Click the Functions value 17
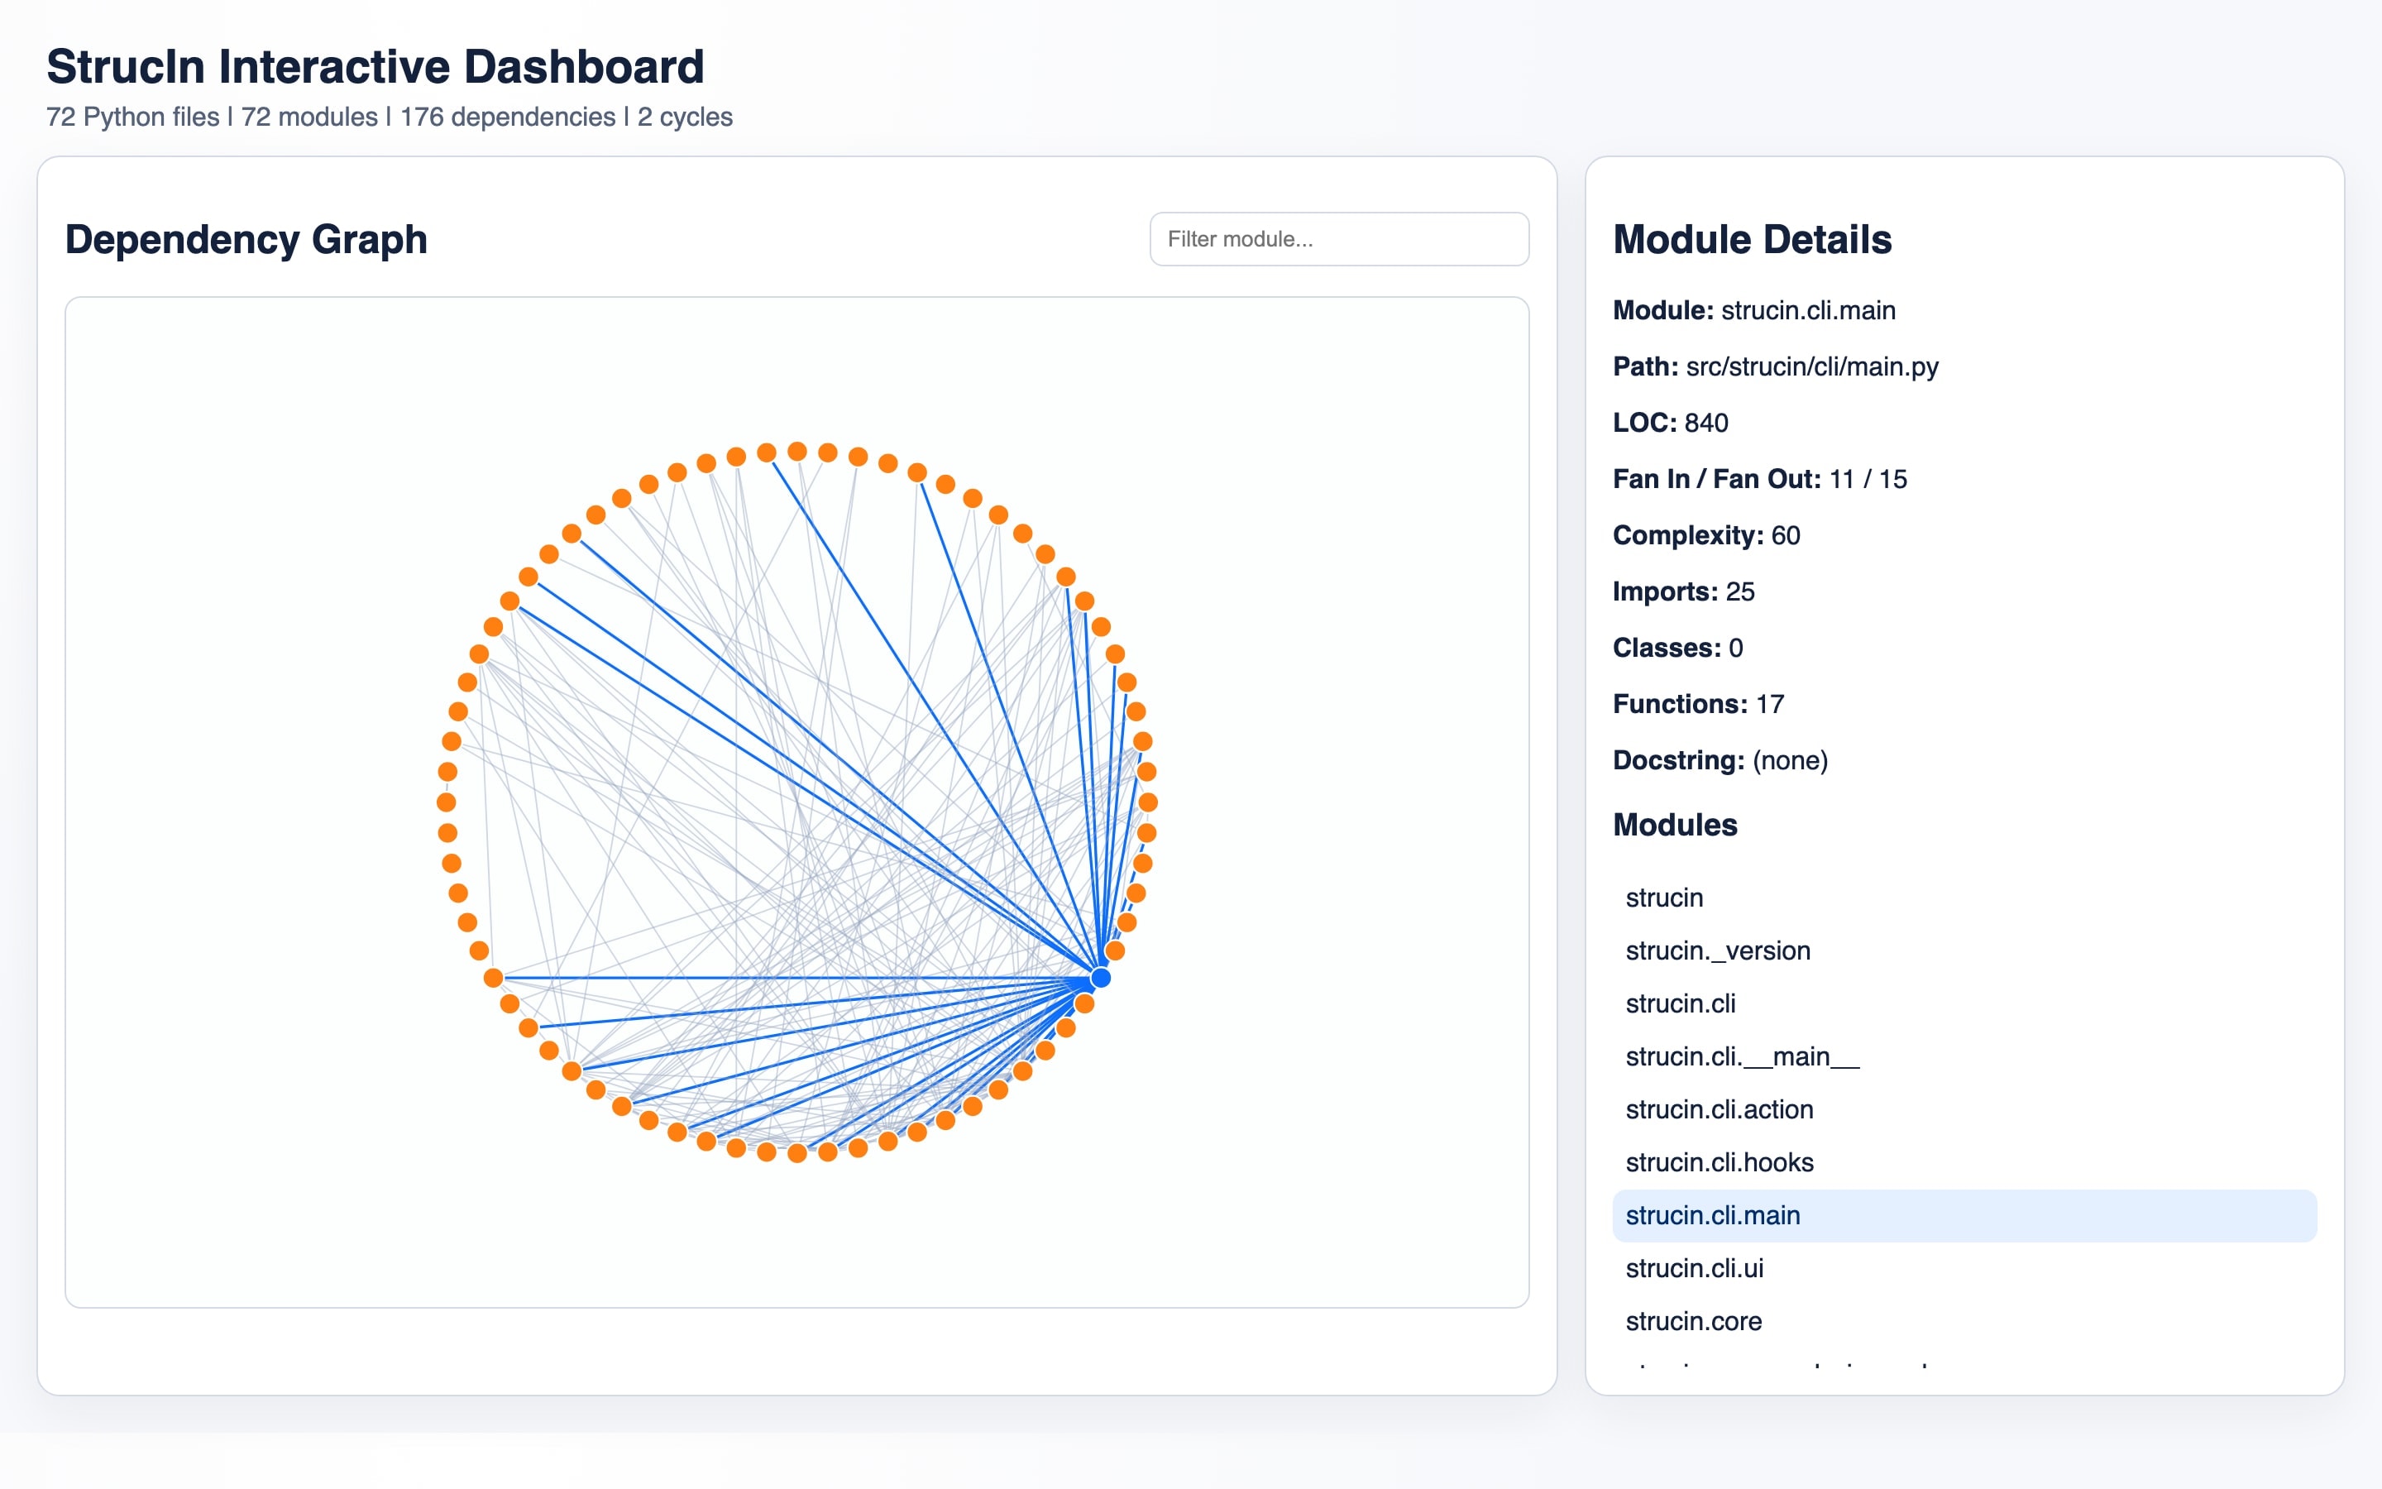 coord(1770,704)
